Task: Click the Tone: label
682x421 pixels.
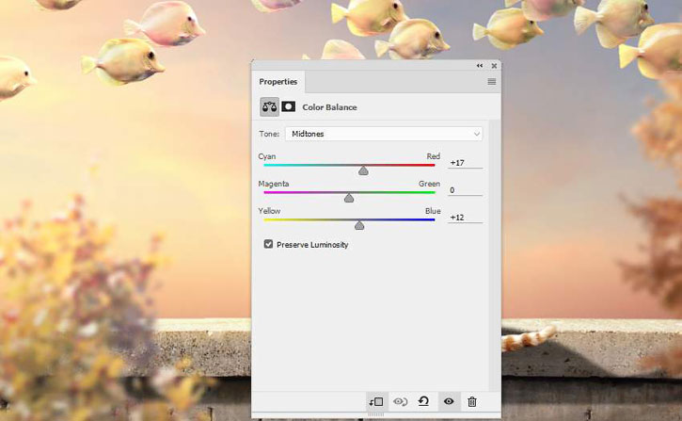Action: 269,134
